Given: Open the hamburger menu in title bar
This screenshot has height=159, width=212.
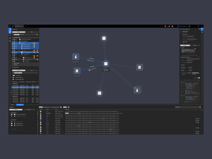Looking at the screenshot, I should point(13,26).
